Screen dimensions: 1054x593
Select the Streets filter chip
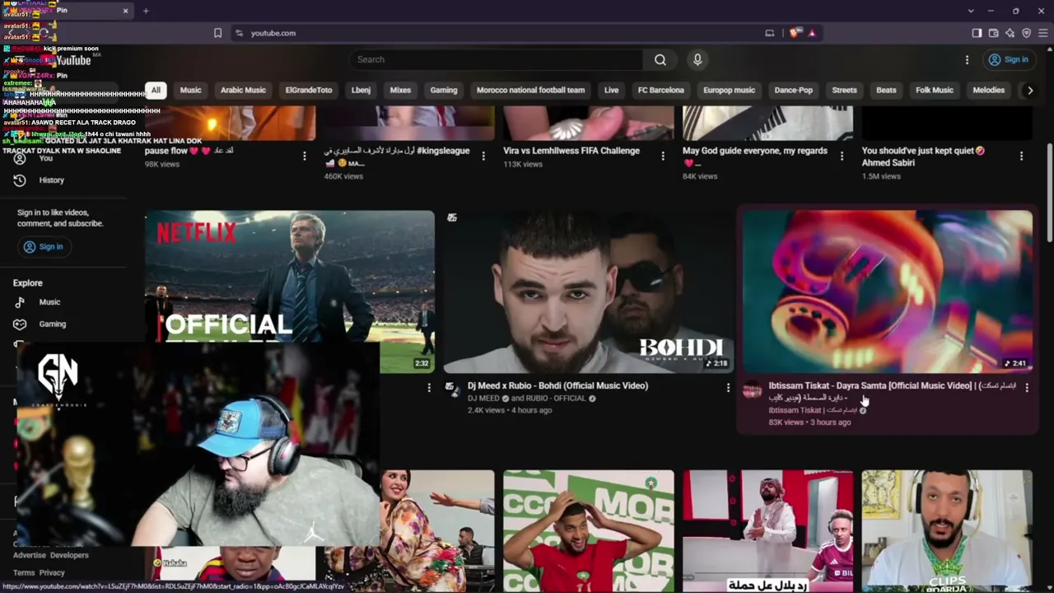[844, 90]
